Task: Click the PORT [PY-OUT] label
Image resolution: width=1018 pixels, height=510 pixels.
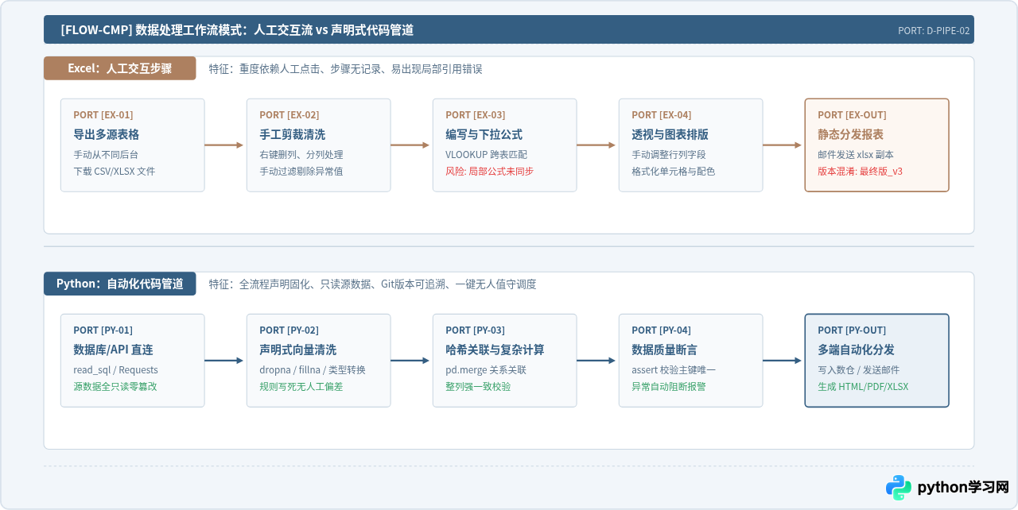Action: tap(852, 330)
